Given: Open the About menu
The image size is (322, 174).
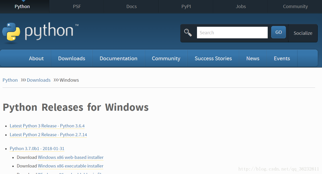Looking at the screenshot, I should (x=36, y=58).
